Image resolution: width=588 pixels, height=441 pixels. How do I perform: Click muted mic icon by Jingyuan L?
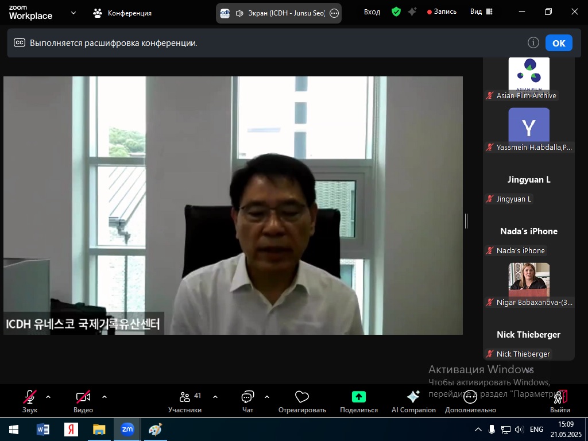(489, 199)
